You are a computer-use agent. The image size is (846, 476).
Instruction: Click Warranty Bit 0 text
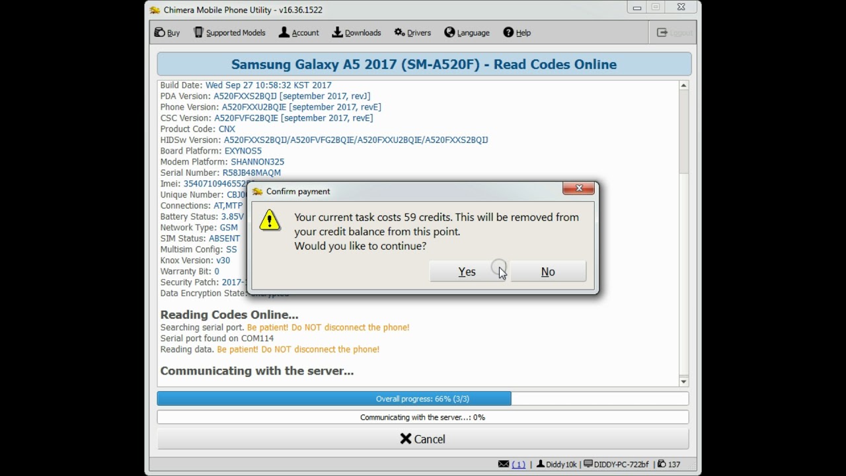[190, 272]
